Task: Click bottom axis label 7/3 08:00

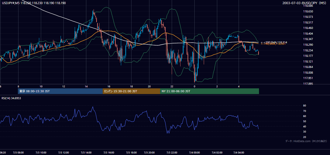Action: 18,153
